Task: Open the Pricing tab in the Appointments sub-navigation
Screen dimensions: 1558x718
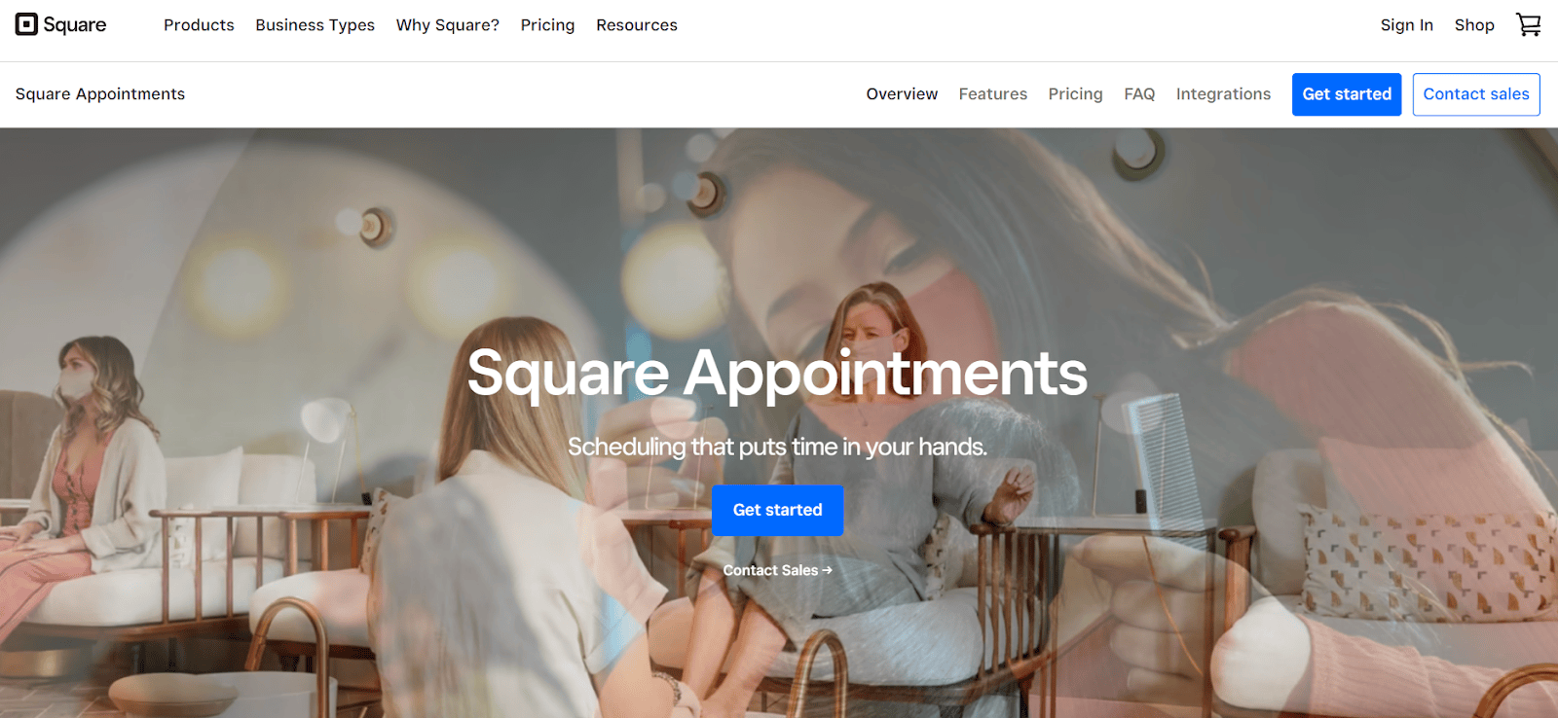Action: pyautogui.click(x=1075, y=94)
